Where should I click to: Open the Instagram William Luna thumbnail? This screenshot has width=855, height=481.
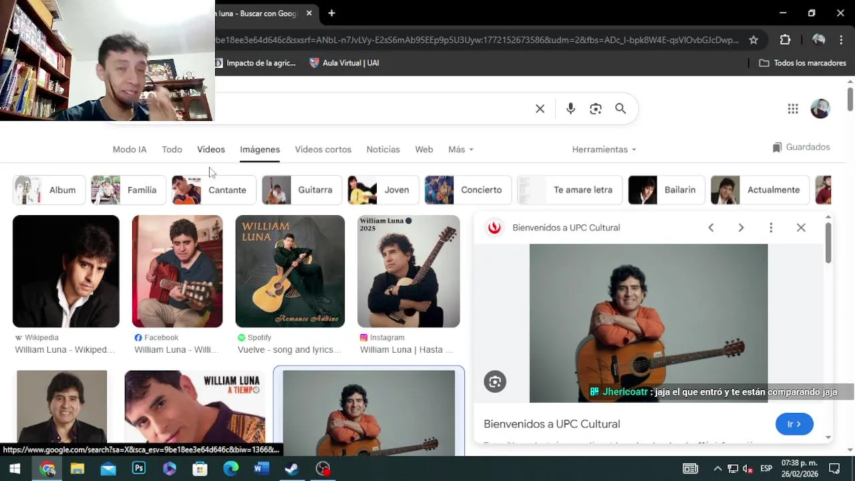click(409, 271)
